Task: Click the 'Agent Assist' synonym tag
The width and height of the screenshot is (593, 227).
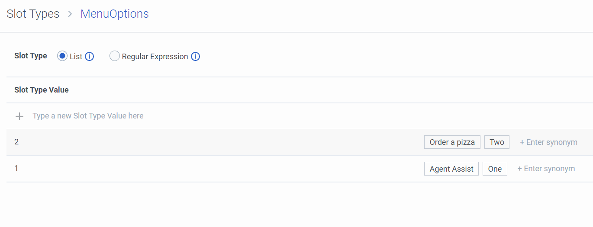Action: 451,169
